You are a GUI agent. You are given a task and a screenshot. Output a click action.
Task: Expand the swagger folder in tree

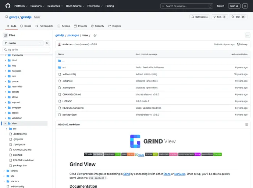point(5,108)
